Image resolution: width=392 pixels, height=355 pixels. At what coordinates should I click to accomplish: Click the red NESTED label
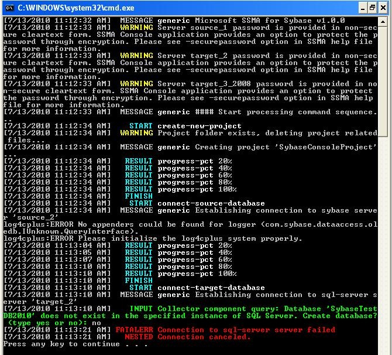136,337
